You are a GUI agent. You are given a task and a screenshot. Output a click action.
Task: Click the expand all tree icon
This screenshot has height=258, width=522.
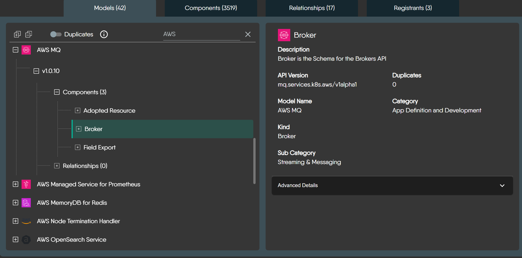click(x=17, y=34)
